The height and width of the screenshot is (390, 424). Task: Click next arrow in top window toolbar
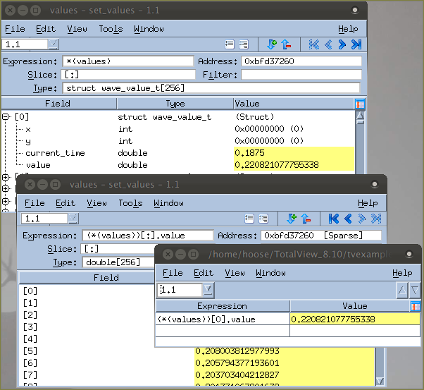(x=342, y=44)
